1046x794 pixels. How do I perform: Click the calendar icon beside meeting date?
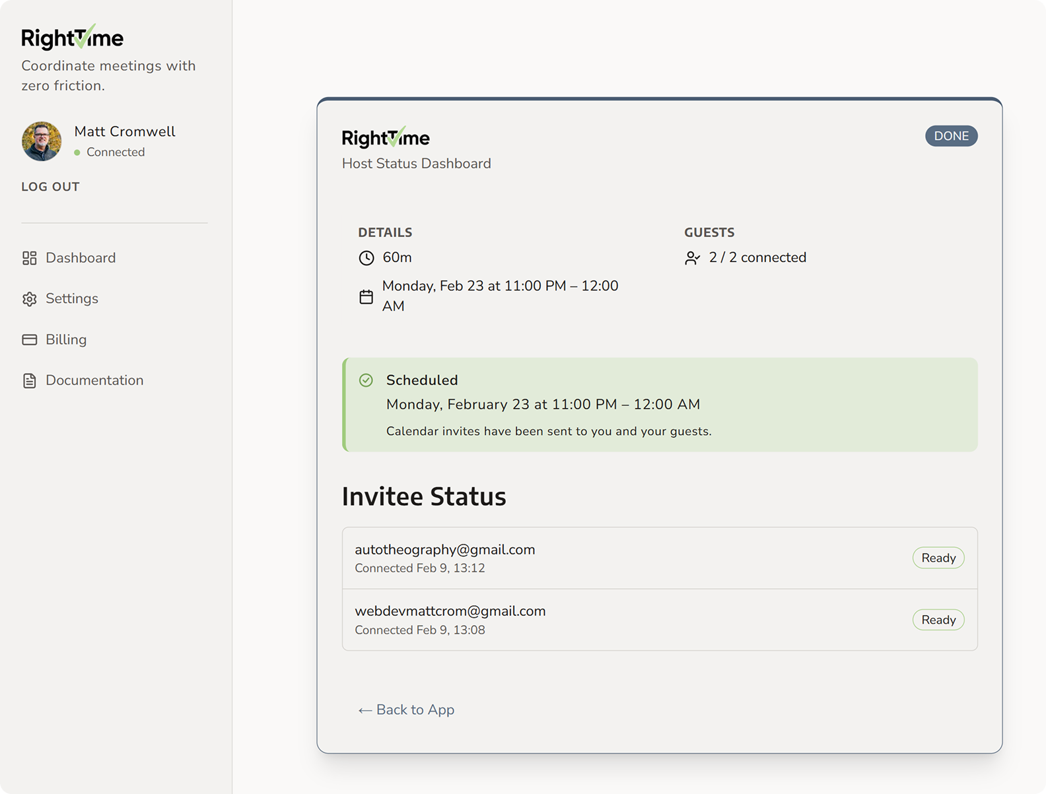click(366, 297)
